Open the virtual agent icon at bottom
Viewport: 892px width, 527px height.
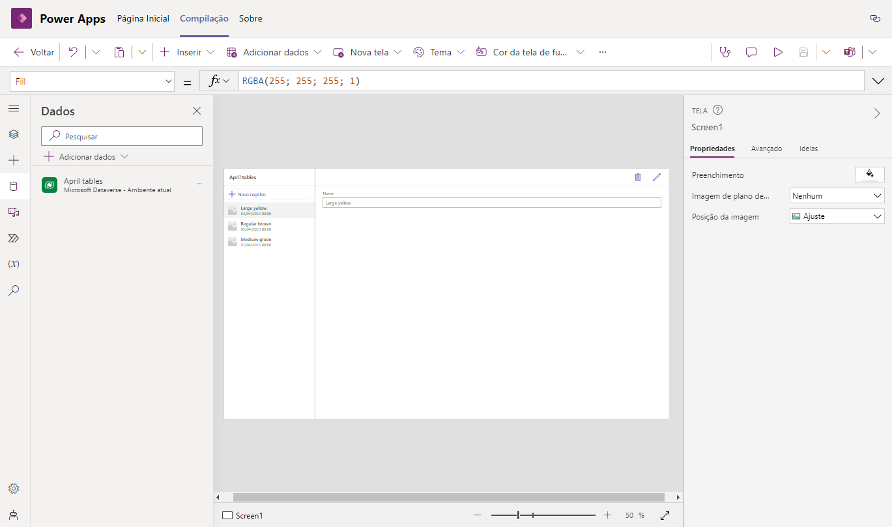[14, 515]
